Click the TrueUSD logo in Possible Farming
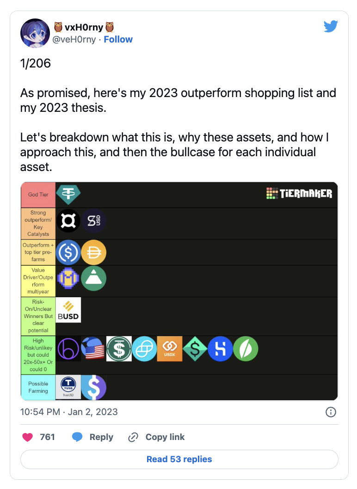Viewport: 357px width, 489px height. tap(68, 387)
